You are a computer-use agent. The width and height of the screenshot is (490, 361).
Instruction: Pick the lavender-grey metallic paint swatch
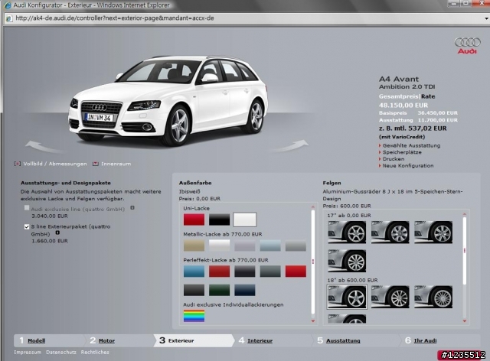tap(245, 246)
